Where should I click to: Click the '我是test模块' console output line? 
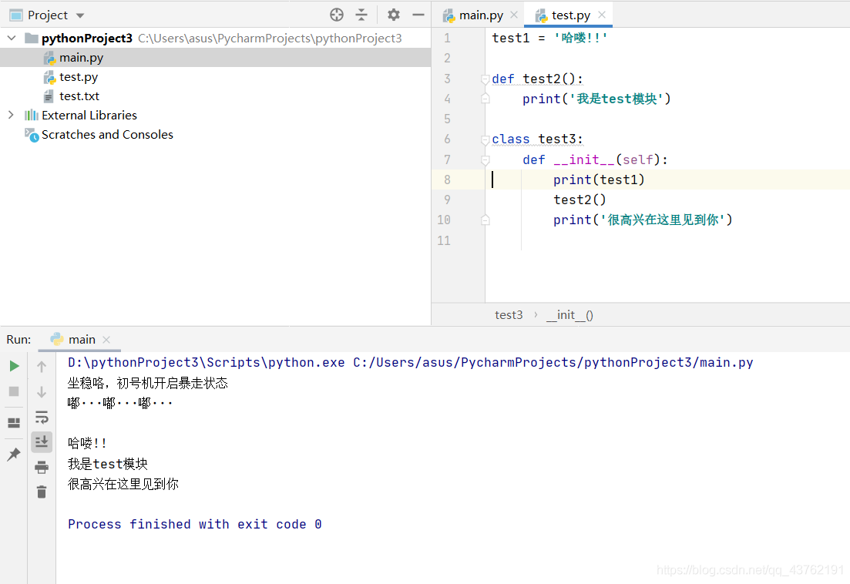coord(107,464)
